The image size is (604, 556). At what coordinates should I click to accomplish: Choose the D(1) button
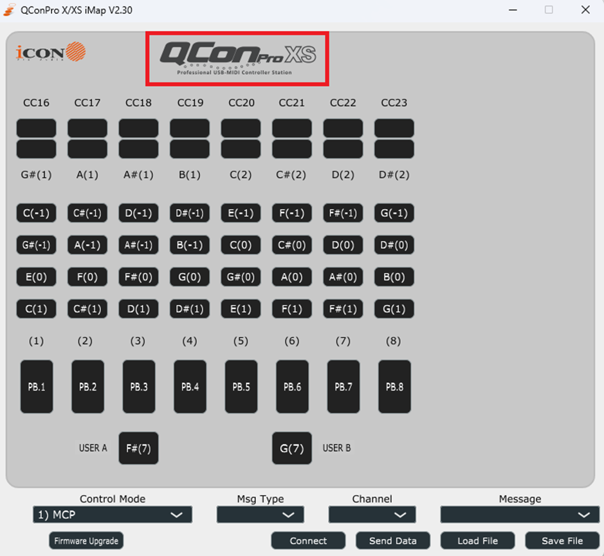[x=139, y=309]
